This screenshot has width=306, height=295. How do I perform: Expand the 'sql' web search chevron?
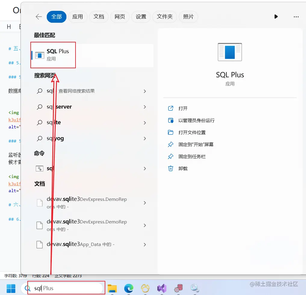click(145, 91)
